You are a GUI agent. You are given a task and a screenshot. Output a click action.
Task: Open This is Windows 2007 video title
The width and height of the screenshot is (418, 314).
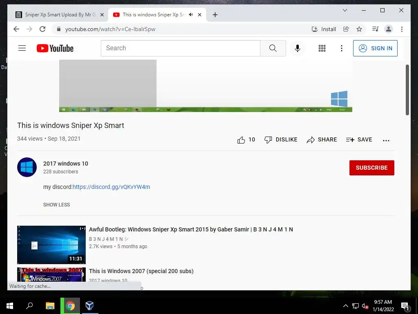point(141,271)
